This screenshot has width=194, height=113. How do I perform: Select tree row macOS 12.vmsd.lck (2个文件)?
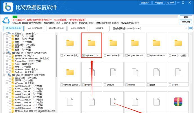point(29,103)
